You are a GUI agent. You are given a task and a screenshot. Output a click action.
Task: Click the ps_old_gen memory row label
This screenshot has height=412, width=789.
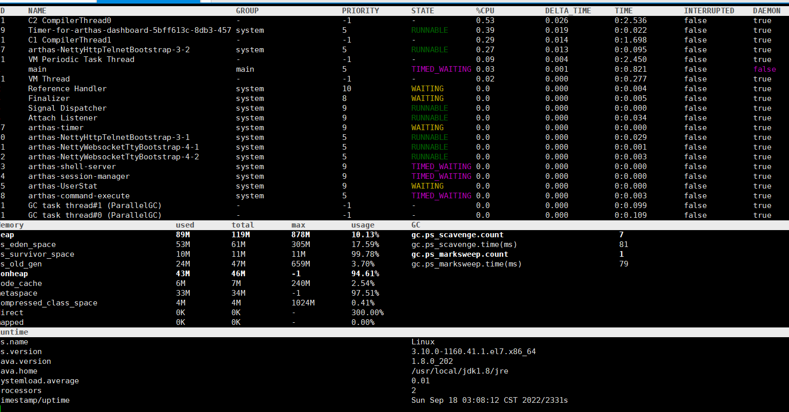(21, 264)
